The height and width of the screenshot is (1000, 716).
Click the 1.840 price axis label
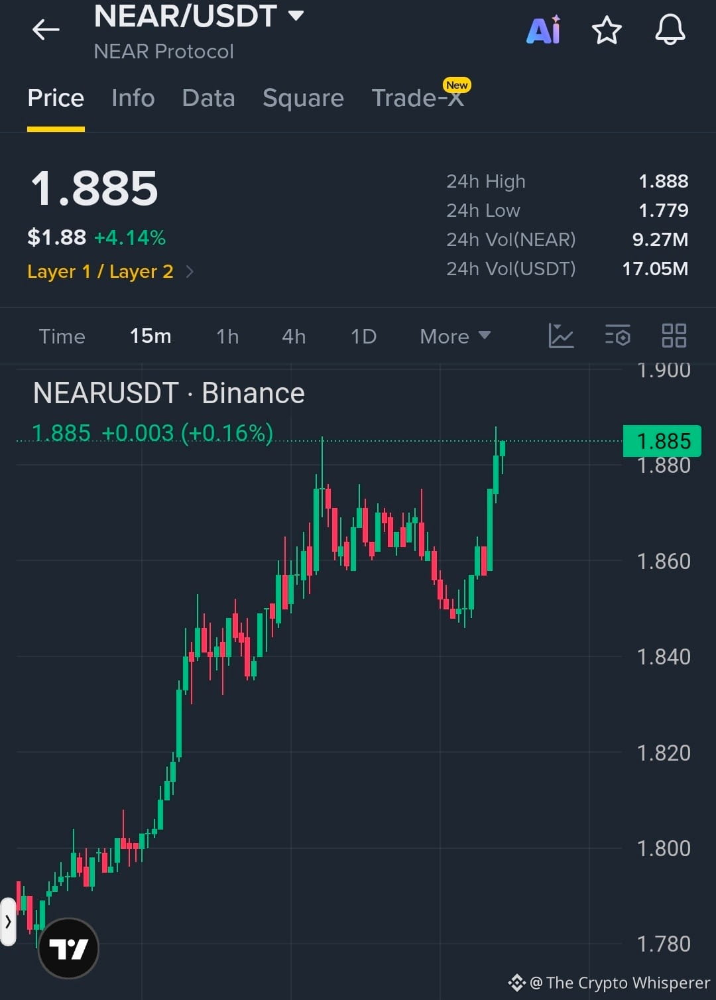[664, 656]
